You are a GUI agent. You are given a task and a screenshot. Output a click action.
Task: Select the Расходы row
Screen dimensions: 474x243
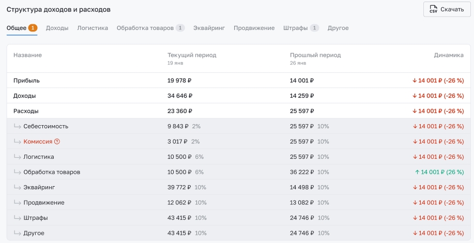26,111
